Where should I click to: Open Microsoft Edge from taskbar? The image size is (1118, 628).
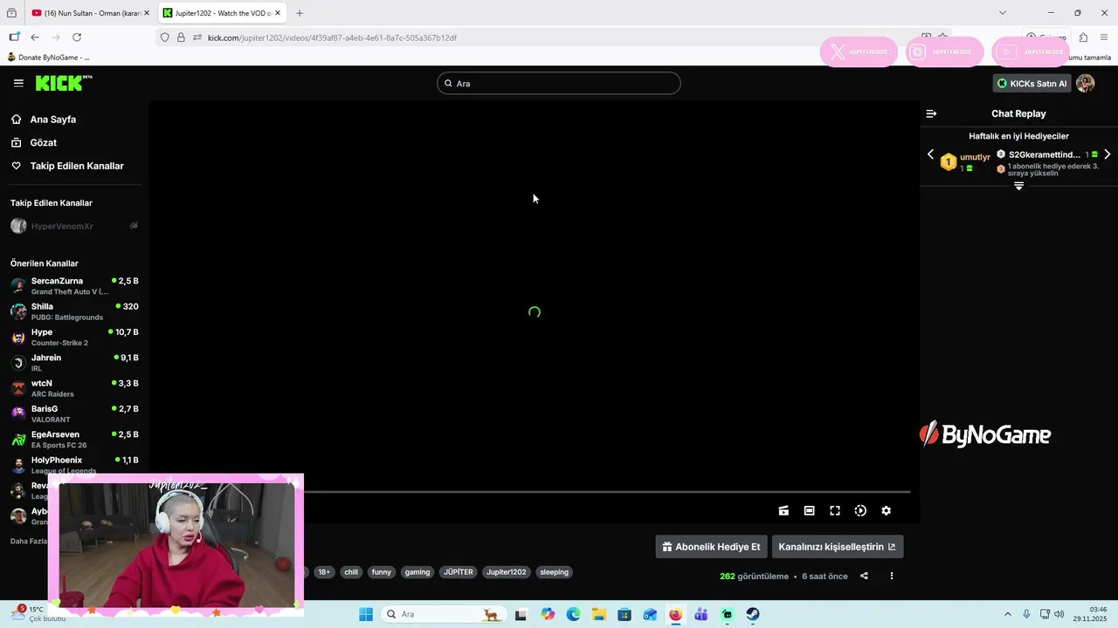coord(573,614)
